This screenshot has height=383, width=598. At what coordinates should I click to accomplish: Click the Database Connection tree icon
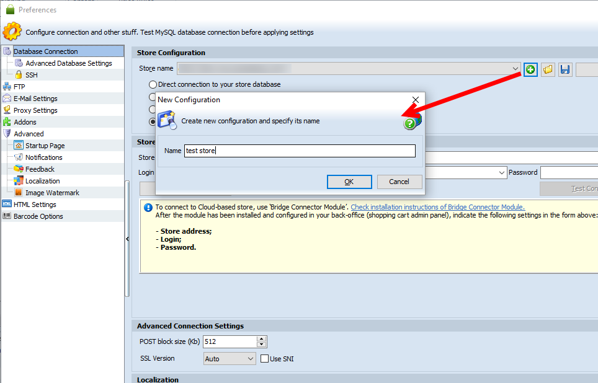tap(7, 51)
